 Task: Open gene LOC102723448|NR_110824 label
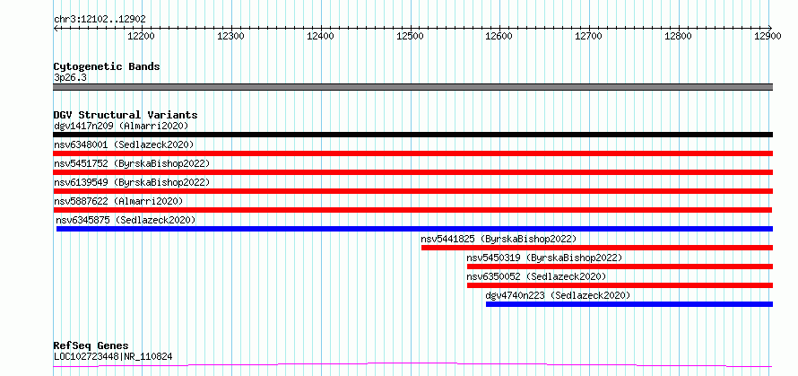(113, 356)
